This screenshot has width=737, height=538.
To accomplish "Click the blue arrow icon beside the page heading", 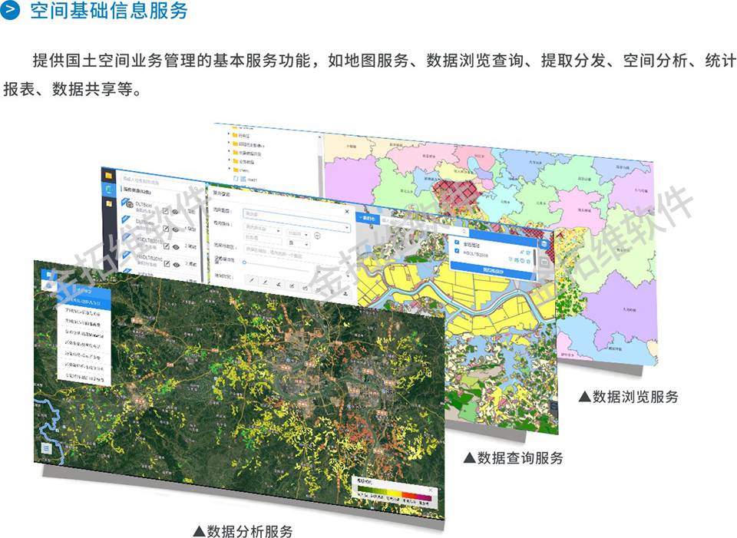I will pyautogui.click(x=11, y=10).
